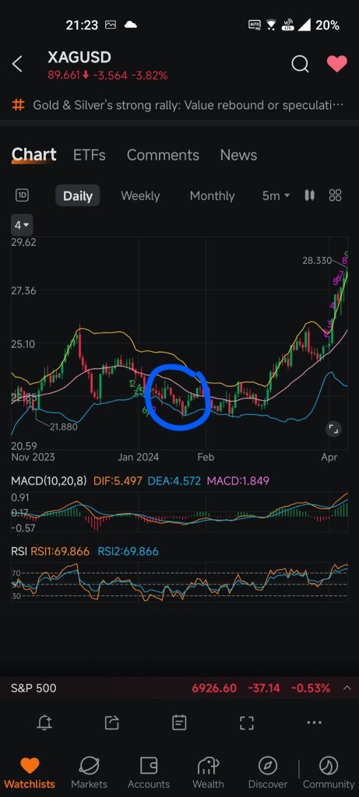Expand chart with corner fullscreen icon
Screen dimensions: 359x797
pos(333,429)
